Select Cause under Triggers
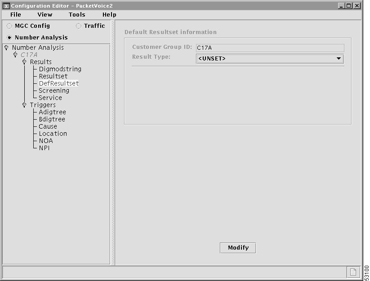The image size is (370, 281). point(48,126)
